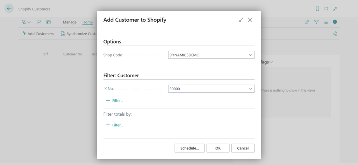Click the Customer No. column header

[x=73, y=54]
